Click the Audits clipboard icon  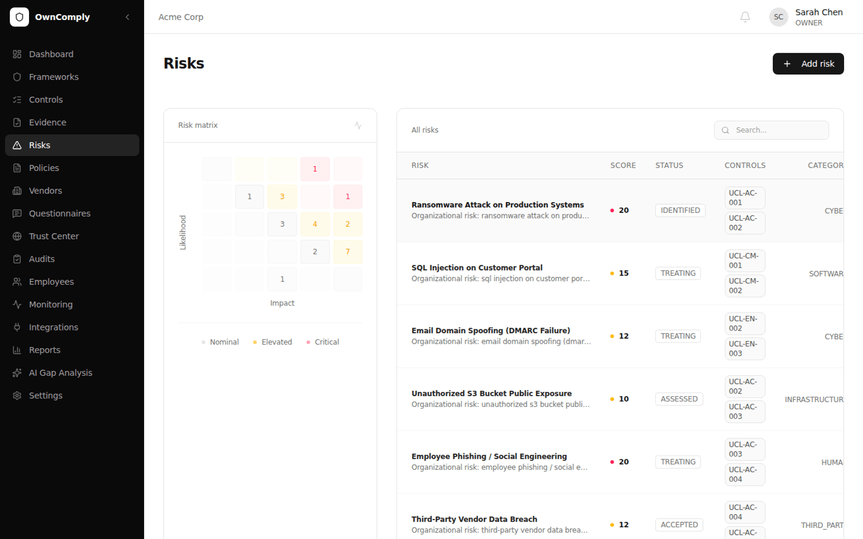click(x=17, y=259)
